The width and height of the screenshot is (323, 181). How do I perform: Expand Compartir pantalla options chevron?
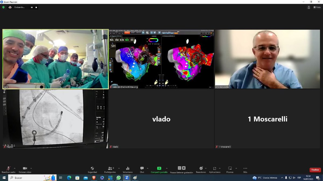point(166,168)
